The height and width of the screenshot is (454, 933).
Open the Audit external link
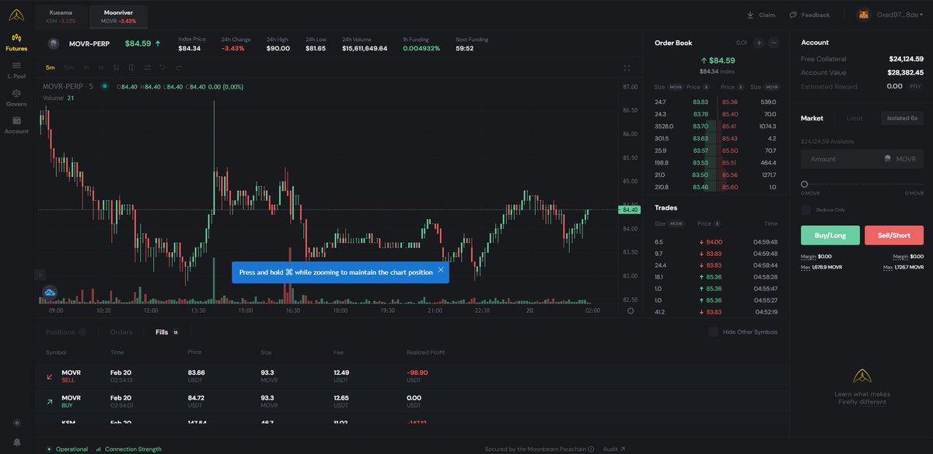click(613, 449)
